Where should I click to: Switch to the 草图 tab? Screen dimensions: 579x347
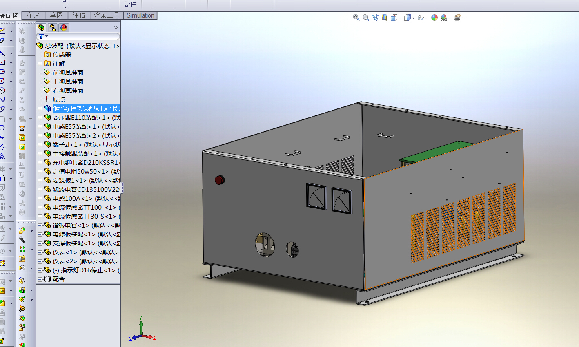tap(56, 15)
